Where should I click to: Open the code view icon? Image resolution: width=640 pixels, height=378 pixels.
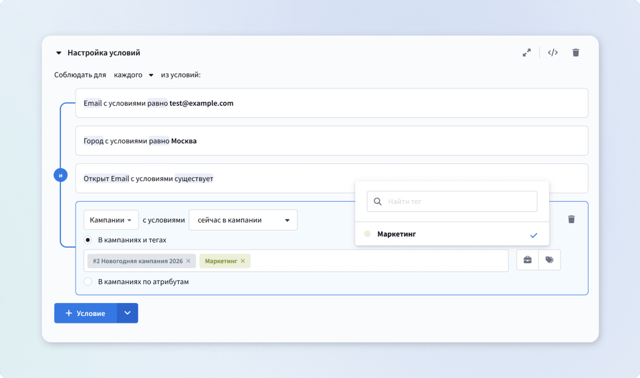coord(553,53)
